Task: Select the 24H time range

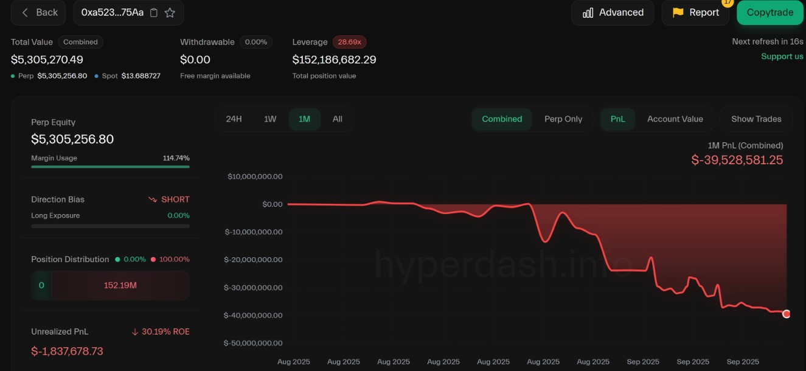Action: [234, 119]
